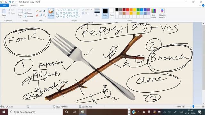This screenshot has width=205, height=115.
Task: Switch to the View tab
Action: 22,5
